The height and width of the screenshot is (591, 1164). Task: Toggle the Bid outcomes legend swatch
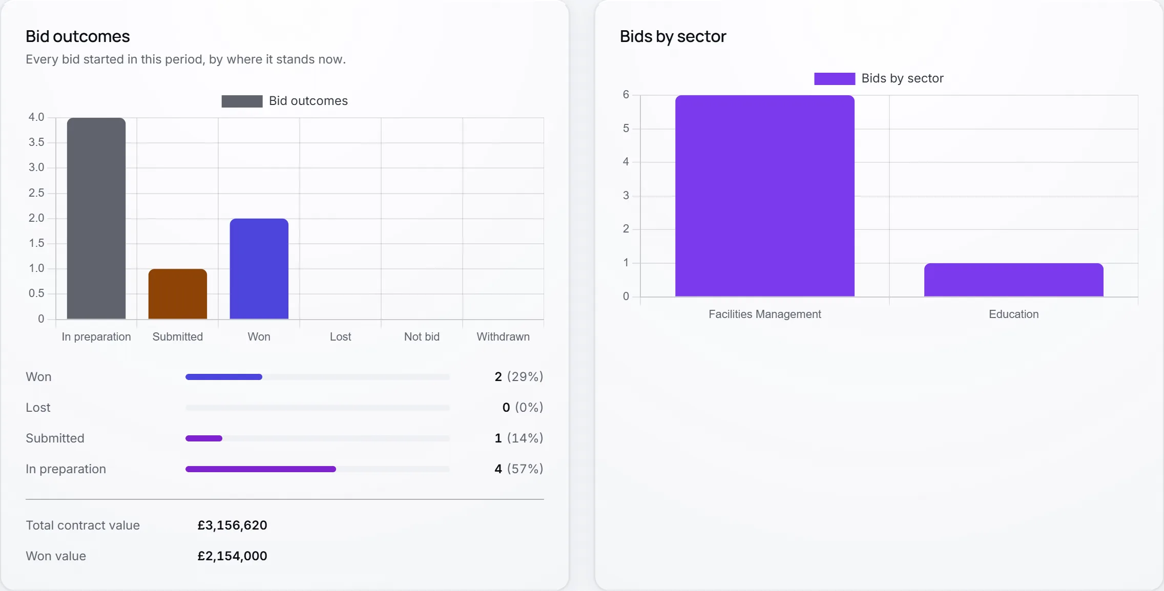coord(242,101)
